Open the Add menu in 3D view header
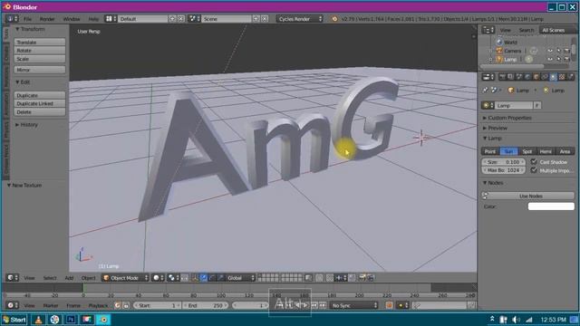 (x=69, y=278)
